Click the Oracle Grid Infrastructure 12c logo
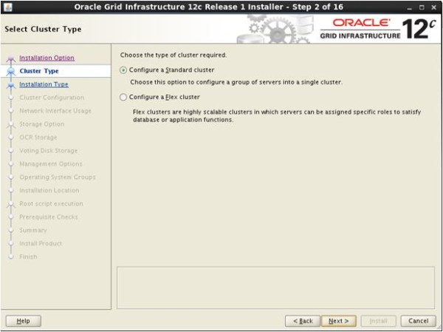Screen dimensions: 443x332 379,29
